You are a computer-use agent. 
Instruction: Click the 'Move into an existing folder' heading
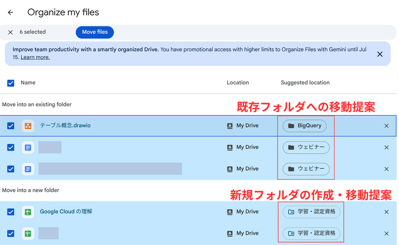[x=37, y=104]
